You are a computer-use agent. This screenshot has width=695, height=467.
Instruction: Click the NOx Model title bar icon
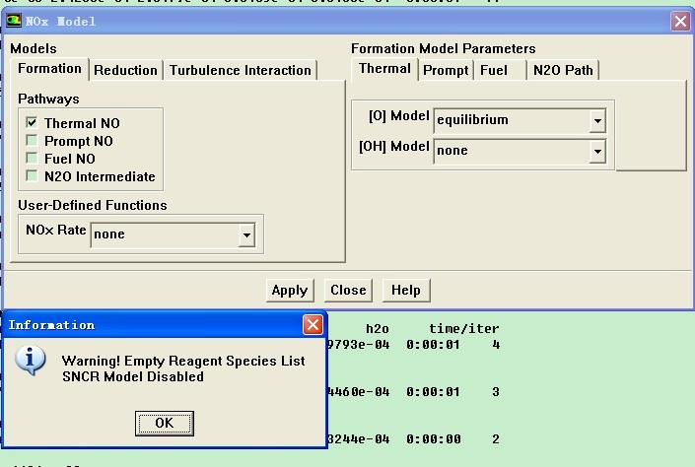point(15,21)
